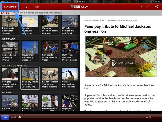Viewport: 162px width, 122px height.
Task: Click the page last updated timestamp
Action: [111, 20]
